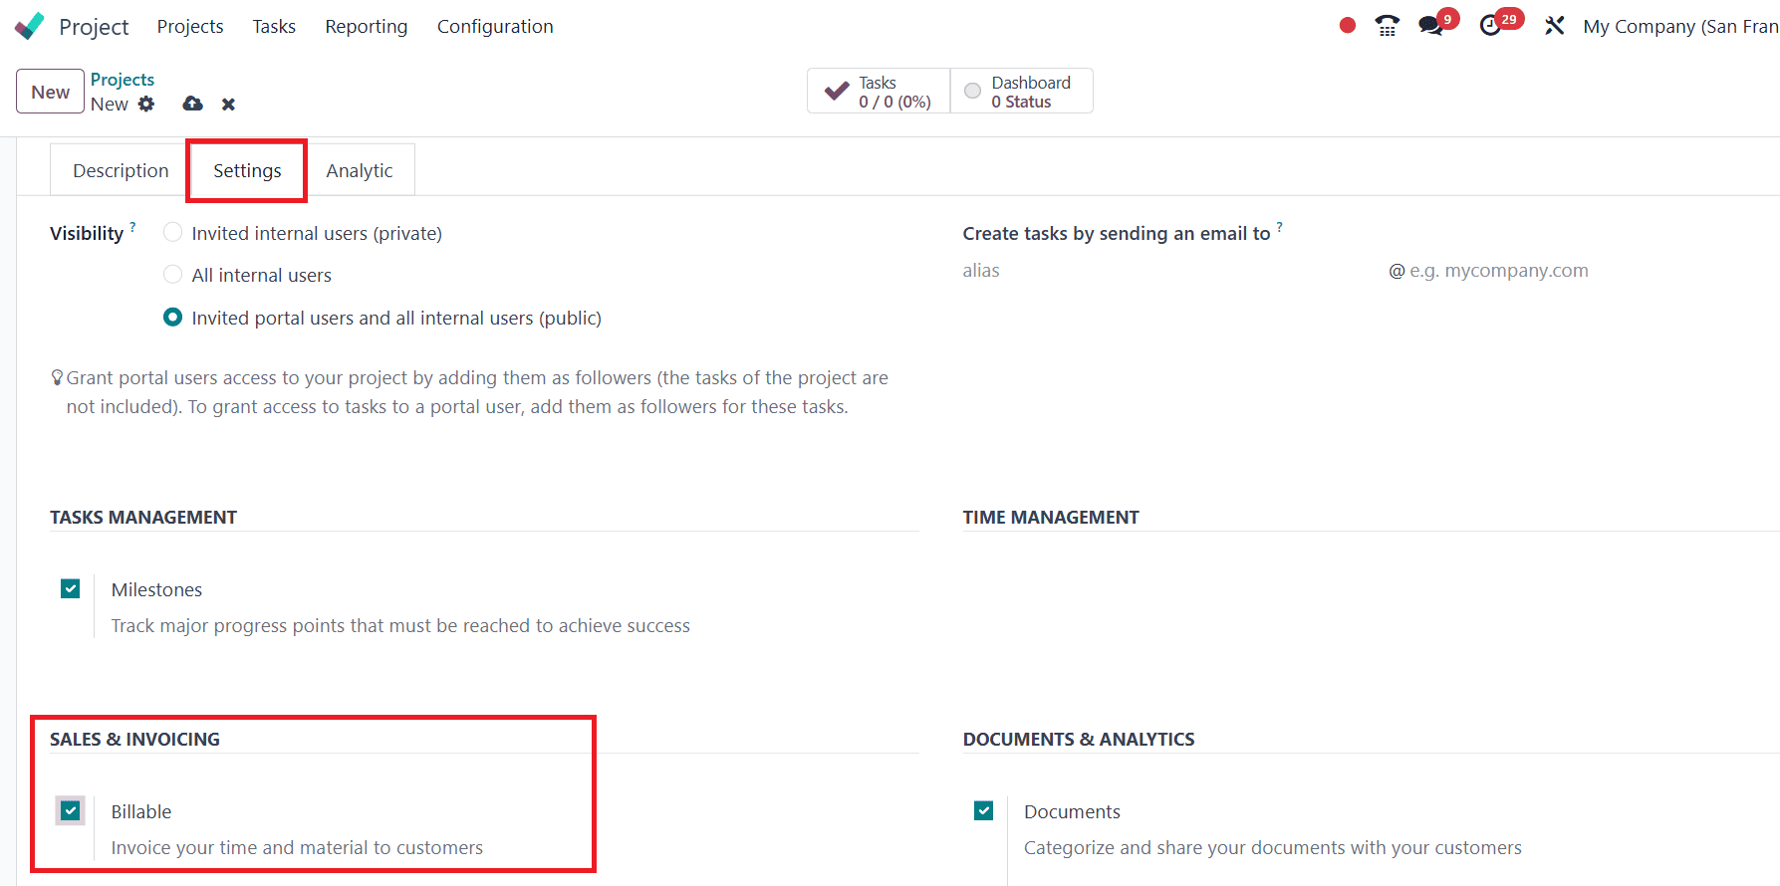Go to Projects breadcrumb link
1780x886 pixels.
123,79
